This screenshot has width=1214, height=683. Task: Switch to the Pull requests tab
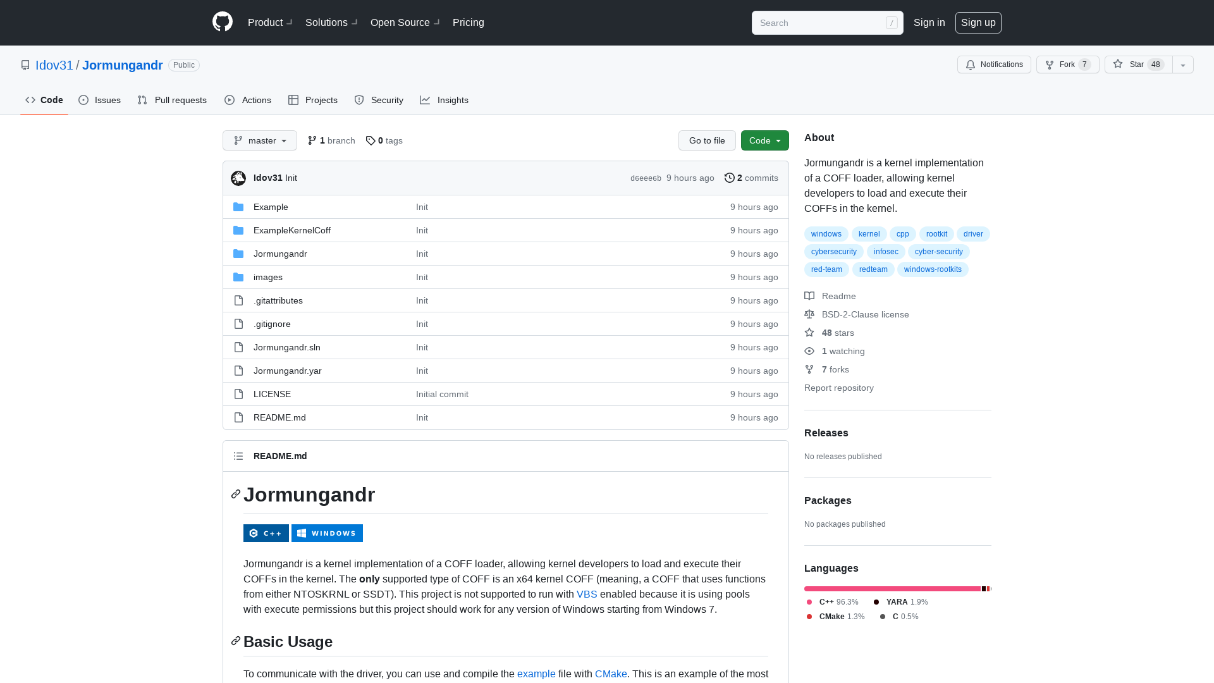(x=172, y=100)
